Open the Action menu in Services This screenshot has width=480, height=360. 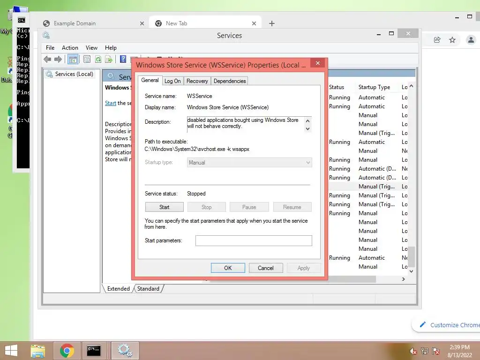(70, 48)
